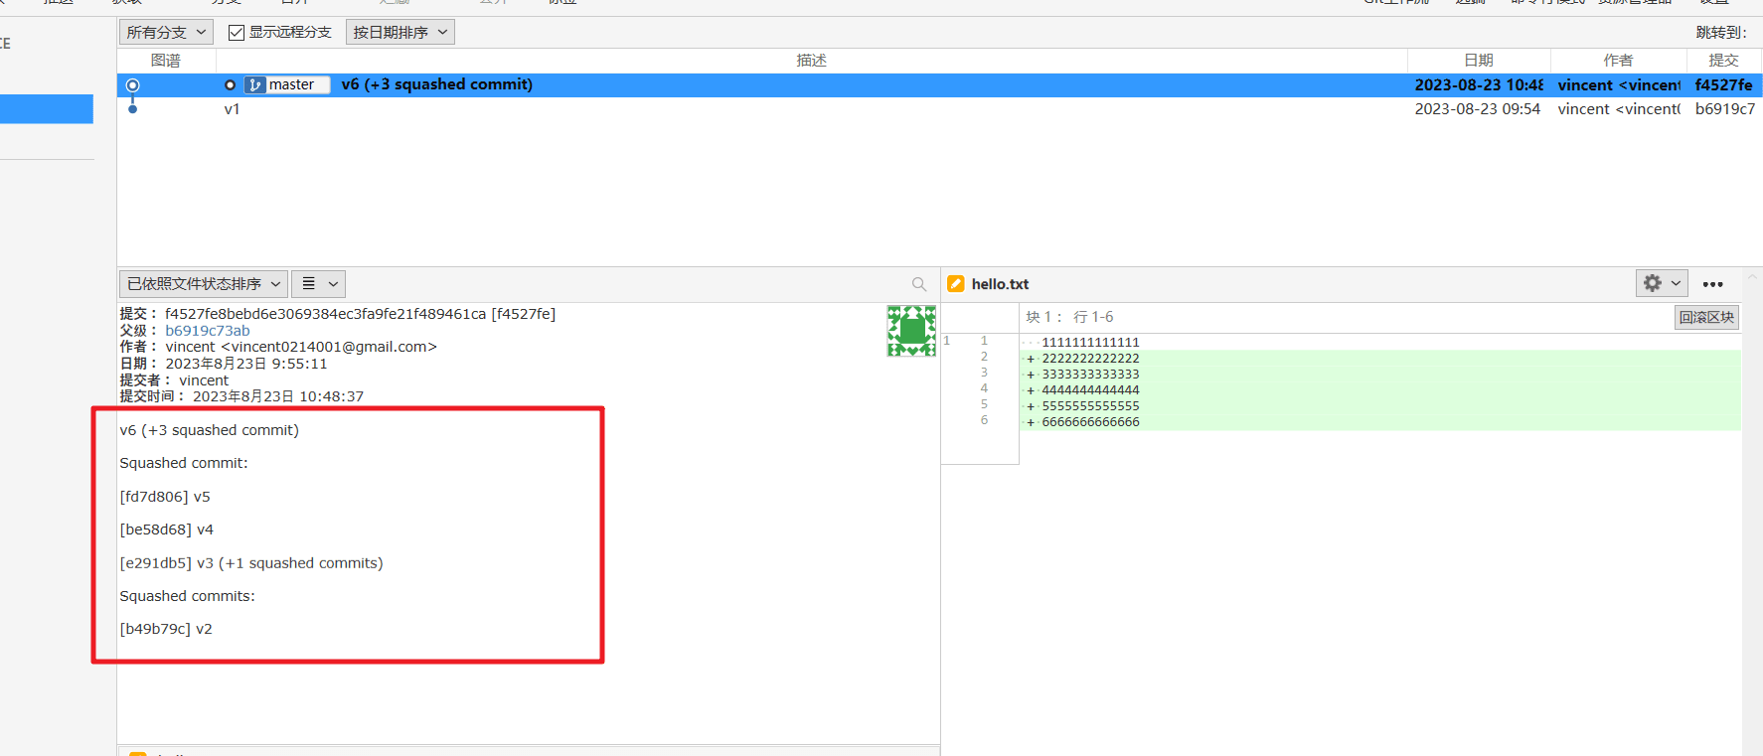Screen dimensions: 1763x756
Task: Click the search magnifier in commit panel
Action: (x=918, y=284)
